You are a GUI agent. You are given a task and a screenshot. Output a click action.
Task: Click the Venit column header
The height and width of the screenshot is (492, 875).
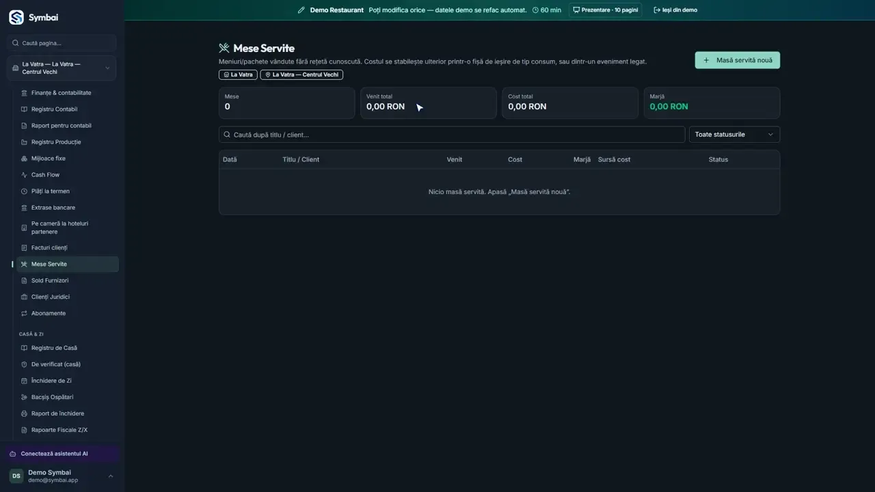(455, 159)
